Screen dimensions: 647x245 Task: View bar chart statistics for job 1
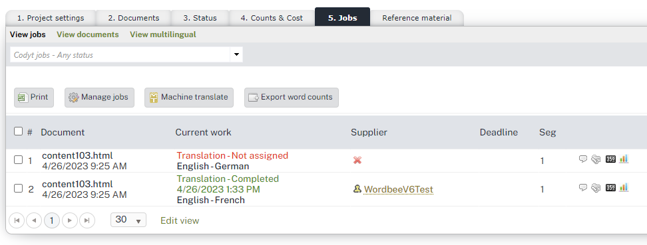[624, 159]
